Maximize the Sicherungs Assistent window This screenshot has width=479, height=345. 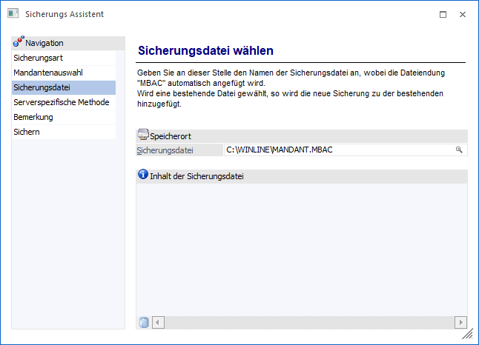(443, 14)
